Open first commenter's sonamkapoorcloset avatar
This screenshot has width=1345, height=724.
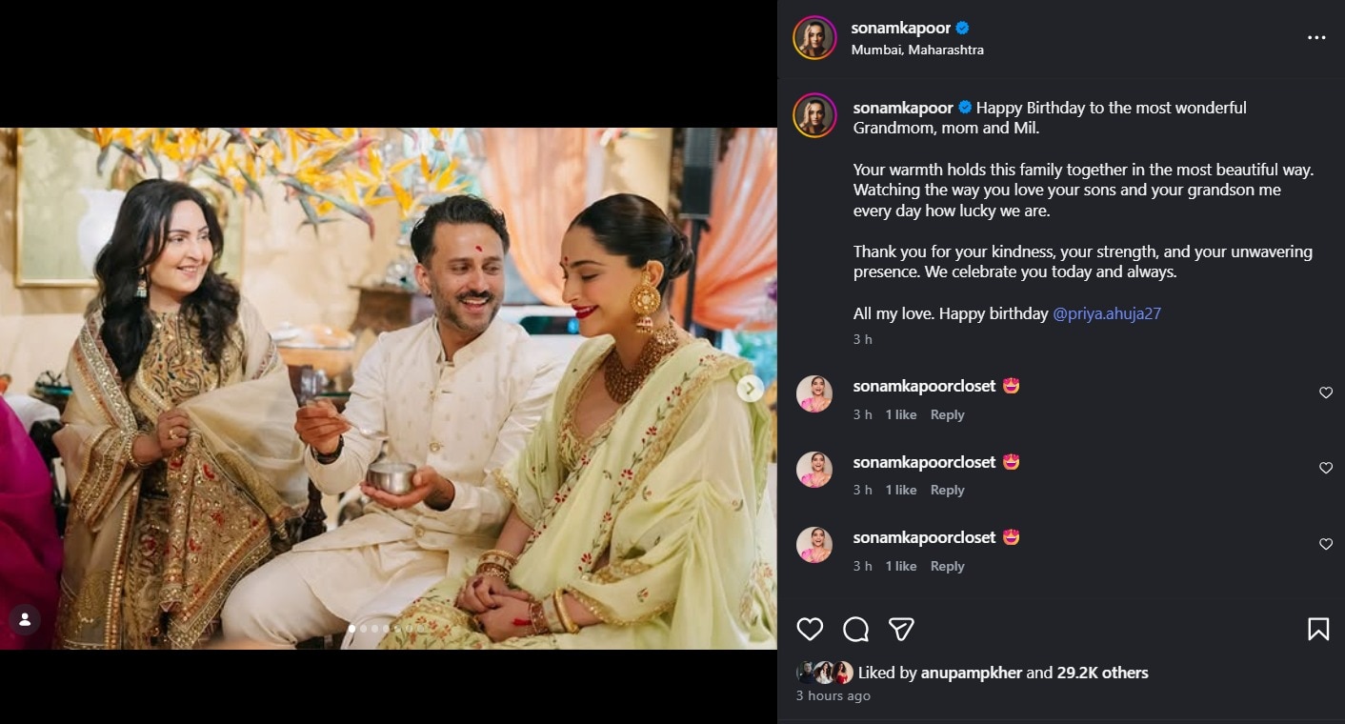814,393
